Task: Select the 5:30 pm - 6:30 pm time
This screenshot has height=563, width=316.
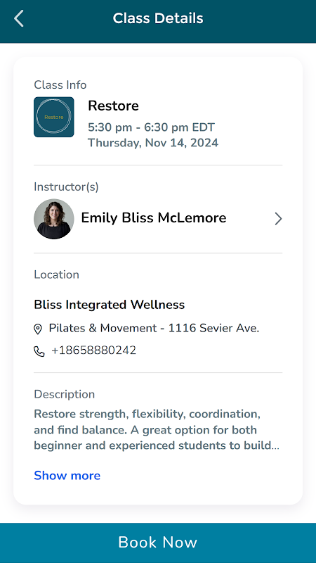Action: coord(151,127)
